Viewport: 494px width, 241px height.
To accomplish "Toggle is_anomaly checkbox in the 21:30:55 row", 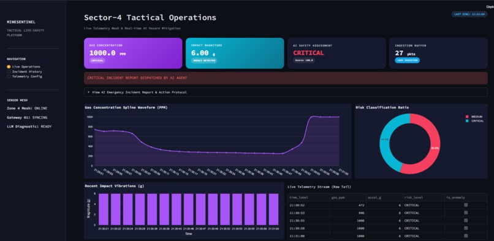I will pyautogui.click(x=466, y=220).
